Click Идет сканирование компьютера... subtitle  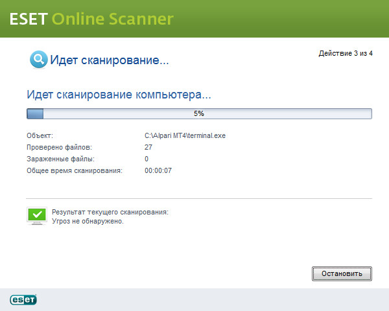click(119, 95)
